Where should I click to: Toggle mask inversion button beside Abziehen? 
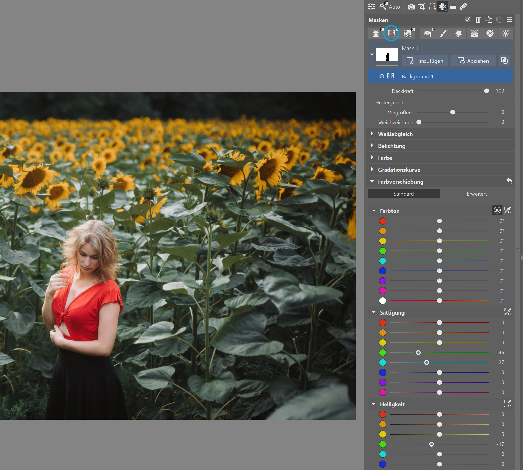(x=504, y=61)
